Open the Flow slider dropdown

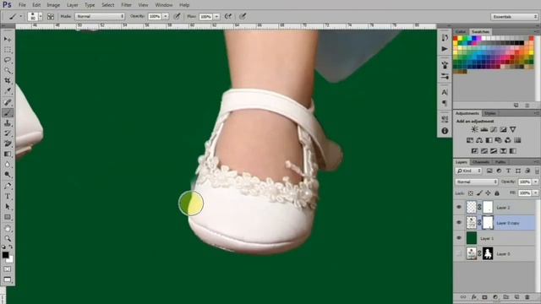tap(216, 16)
